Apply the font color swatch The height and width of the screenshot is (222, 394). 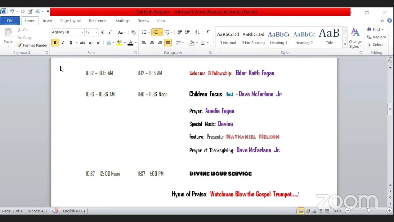click(x=130, y=43)
